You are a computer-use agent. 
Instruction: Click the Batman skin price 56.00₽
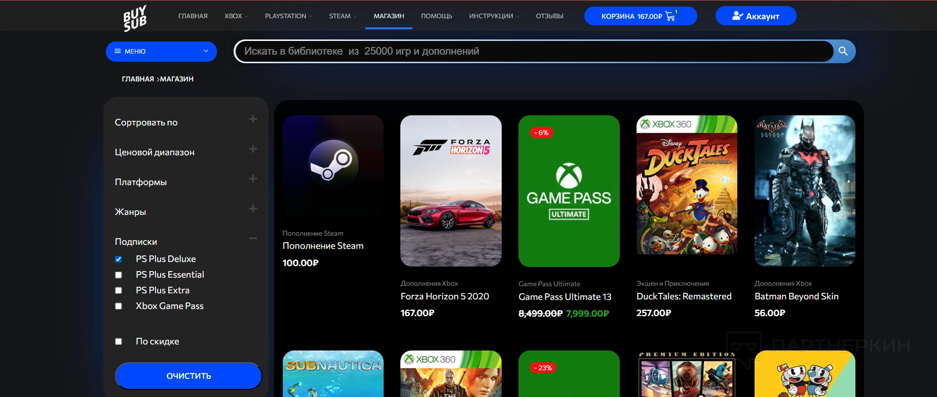770,313
